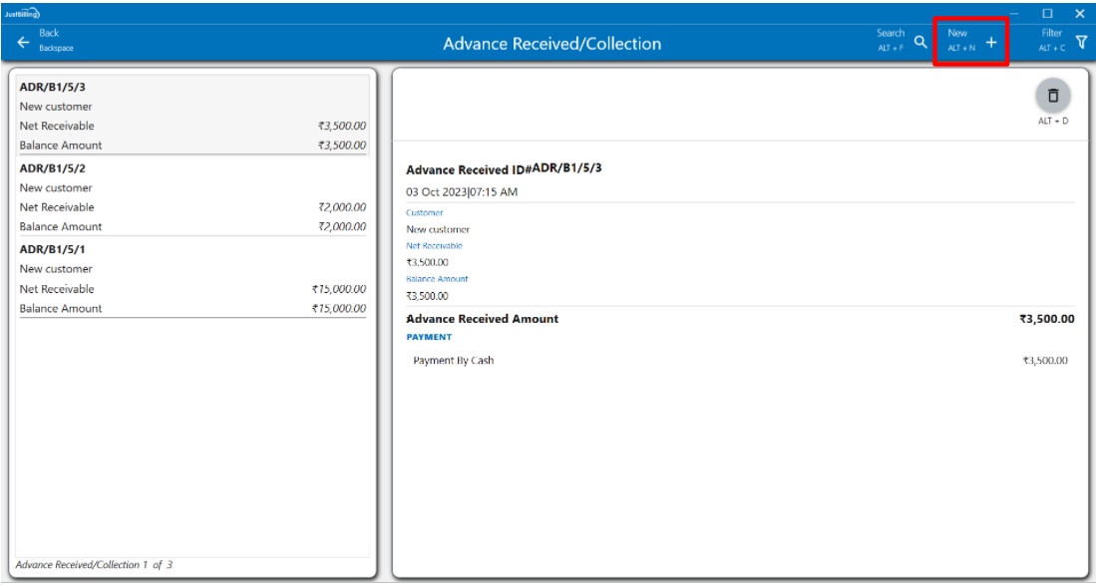Image resolution: width=1096 pixels, height=585 pixels.
Task: Click the JustBilling logo in title bar
Action: pyautogui.click(x=22, y=13)
